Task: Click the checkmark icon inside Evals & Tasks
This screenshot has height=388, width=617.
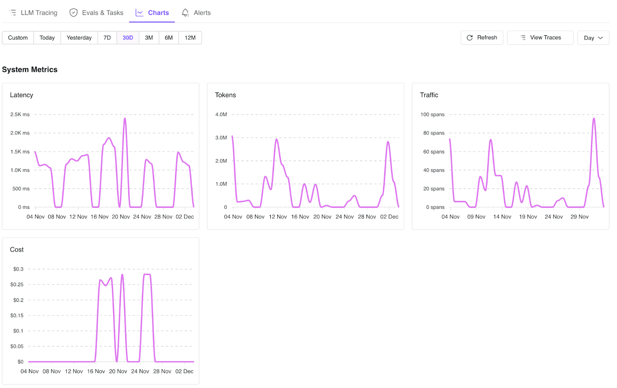Action: [x=73, y=12]
